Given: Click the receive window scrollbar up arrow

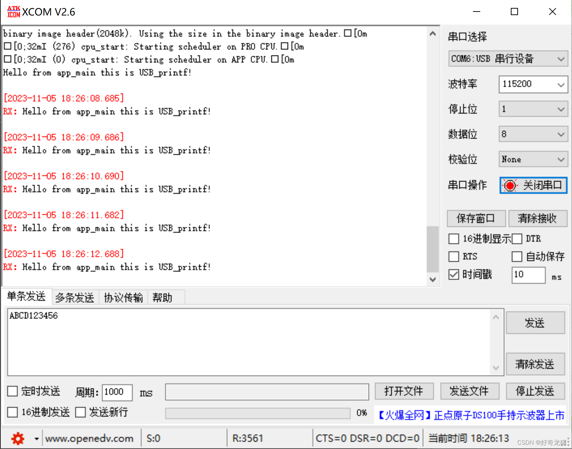Looking at the screenshot, I should 433,33.
